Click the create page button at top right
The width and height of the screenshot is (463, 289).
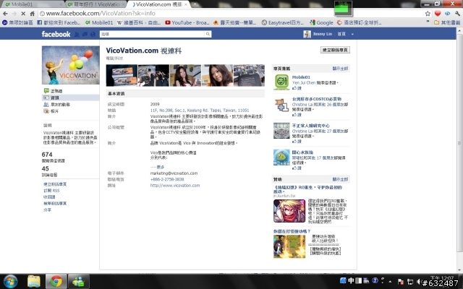coord(335,50)
